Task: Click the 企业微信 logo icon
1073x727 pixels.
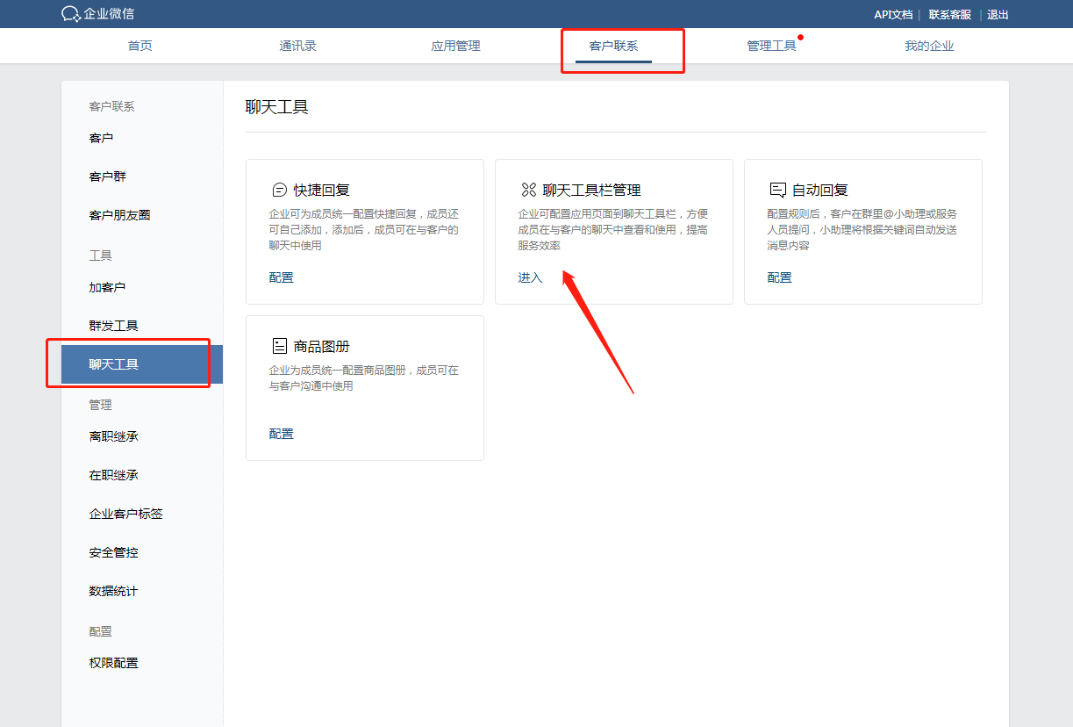Action: (x=71, y=14)
